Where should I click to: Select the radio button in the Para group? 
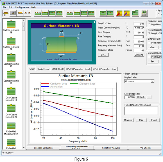coord(159,14)
